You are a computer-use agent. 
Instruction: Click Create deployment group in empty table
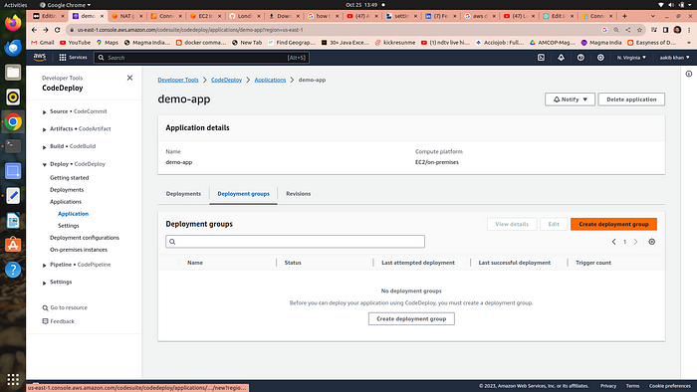coord(411,318)
